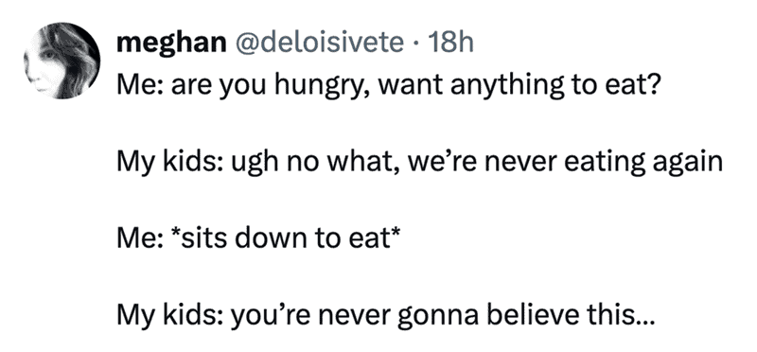Click the word 'believe' in last line
This screenshot has height=352, width=757.
[x=532, y=316]
